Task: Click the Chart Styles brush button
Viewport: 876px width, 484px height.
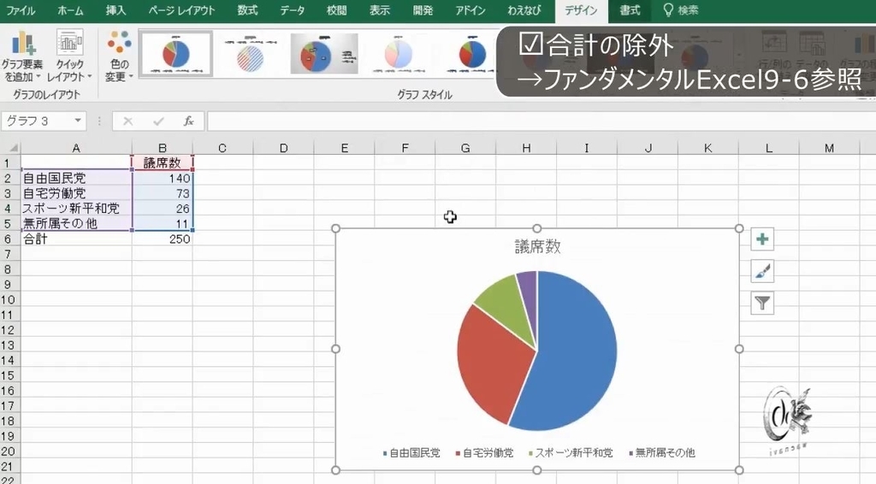Action: tap(762, 271)
